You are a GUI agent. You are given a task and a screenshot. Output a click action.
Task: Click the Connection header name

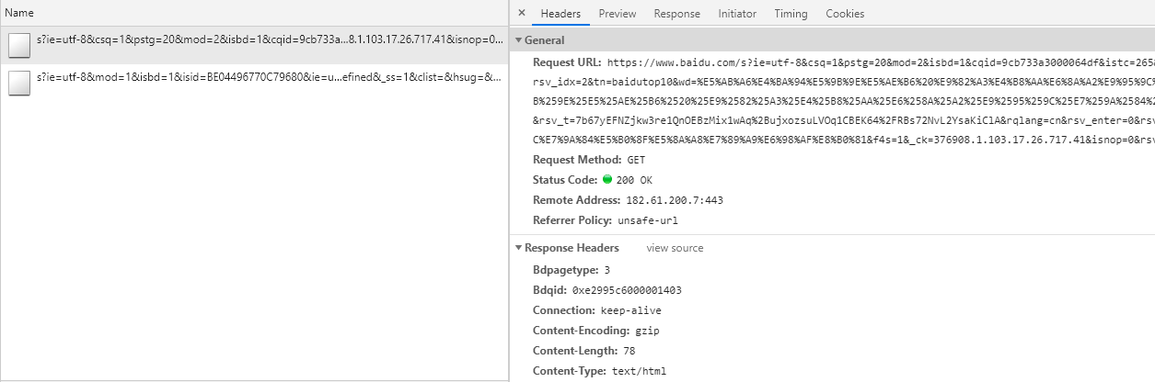pos(564,310)
